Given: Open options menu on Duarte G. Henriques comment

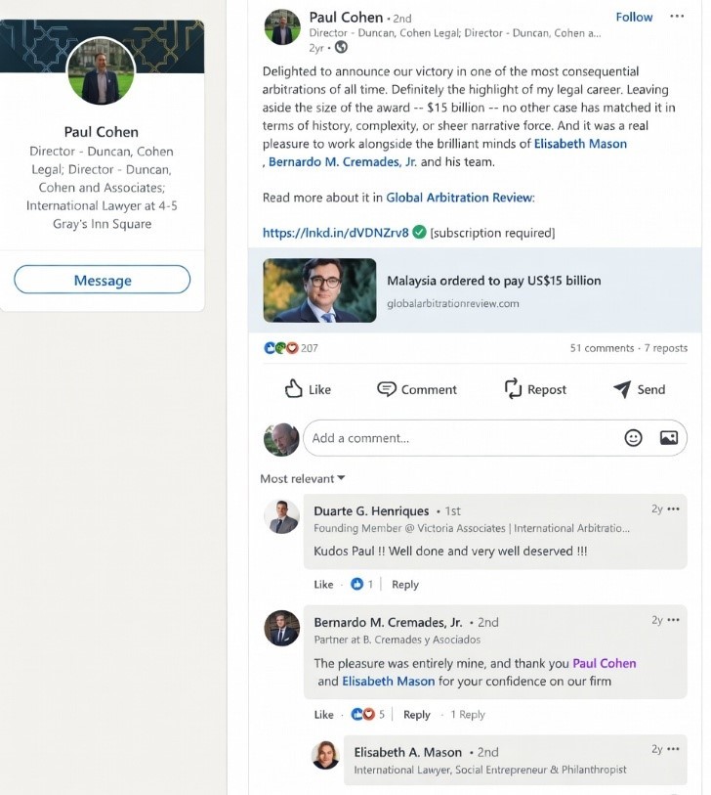Looking at the screenshot, I should pyautogui.click(x=673, y=509).
